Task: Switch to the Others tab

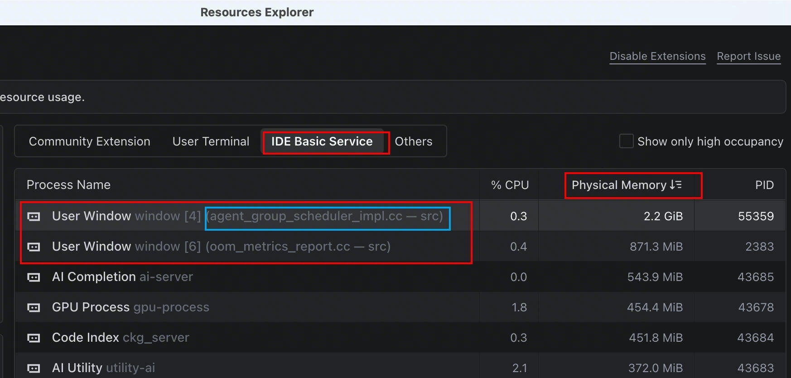Action: tap(414, 141)
